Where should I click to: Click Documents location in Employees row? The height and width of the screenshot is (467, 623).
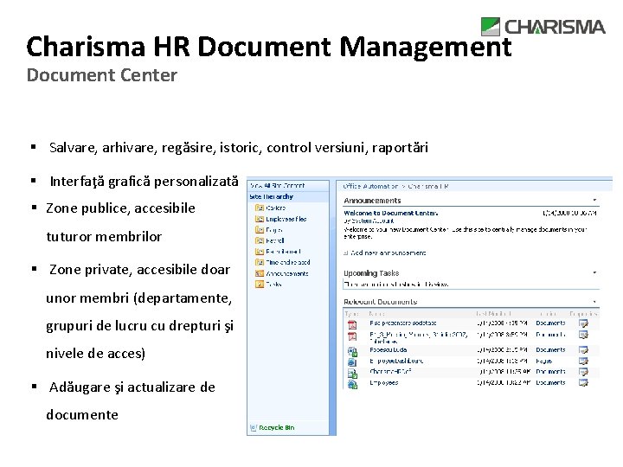pos(550,383)
